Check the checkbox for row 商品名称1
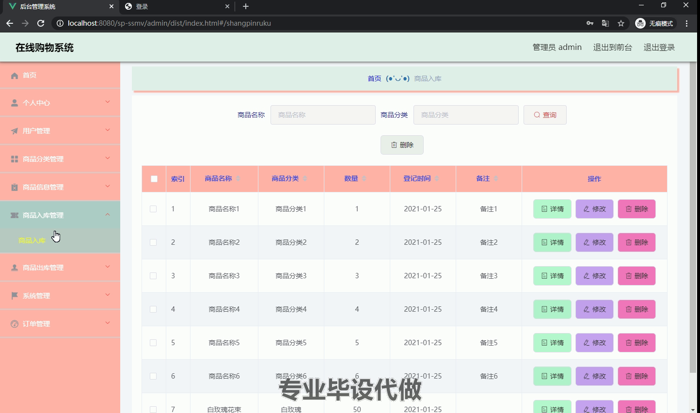 coord(153,209)
